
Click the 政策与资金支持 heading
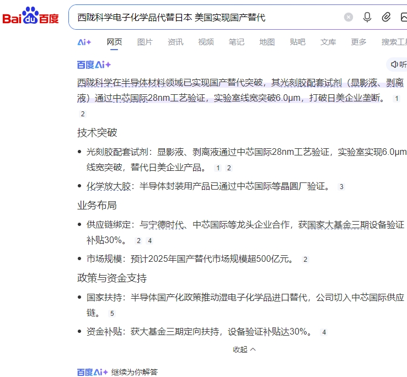tap(112, 278)
